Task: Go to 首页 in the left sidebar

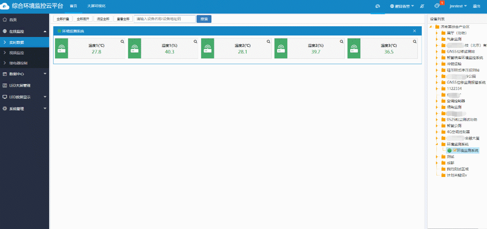Action: [x=24, y=20]
